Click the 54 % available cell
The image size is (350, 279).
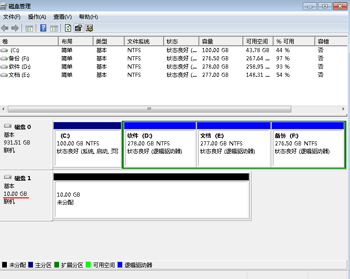click(x=283, y=75)
